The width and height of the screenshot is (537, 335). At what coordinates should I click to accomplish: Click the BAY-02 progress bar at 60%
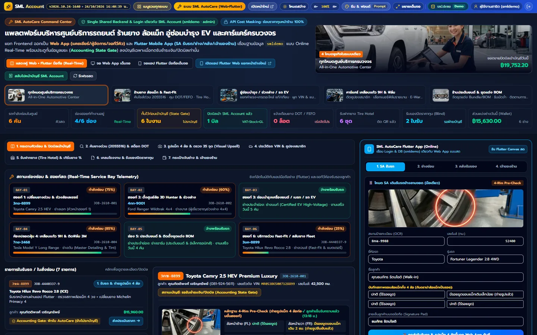[x=180, y=214]
